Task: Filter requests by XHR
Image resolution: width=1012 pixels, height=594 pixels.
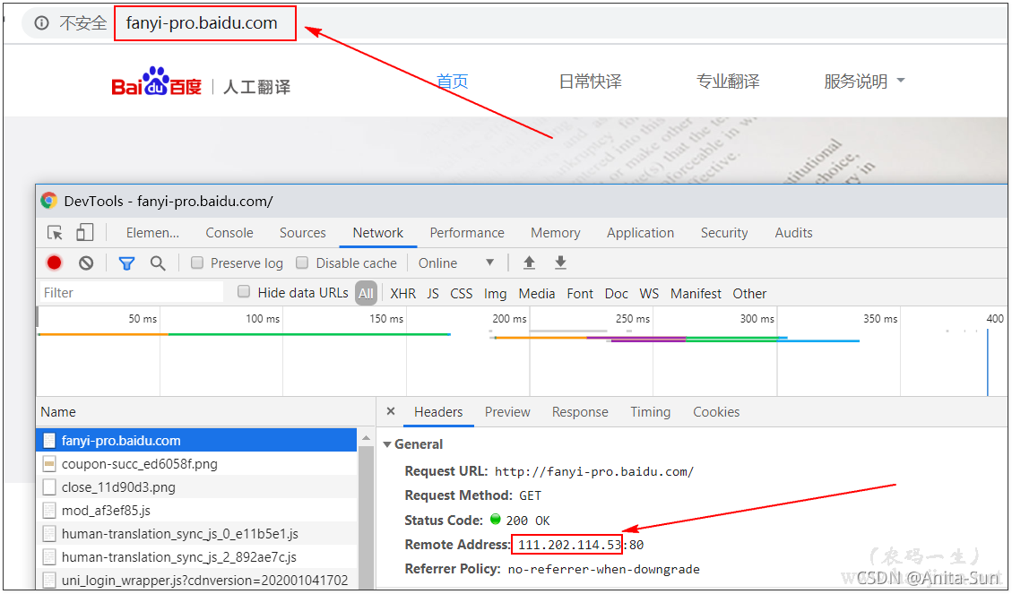Action: coord(403,294)
